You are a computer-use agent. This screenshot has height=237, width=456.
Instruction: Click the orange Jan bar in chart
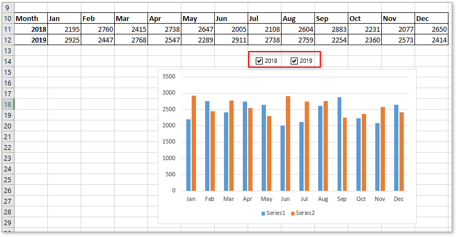coord(194,143)
